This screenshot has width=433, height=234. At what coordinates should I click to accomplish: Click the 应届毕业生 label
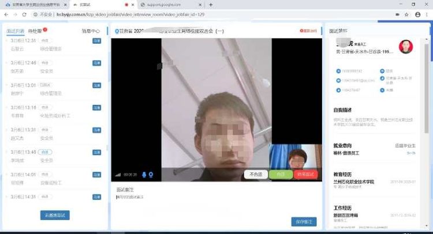(x=405, y=145)
